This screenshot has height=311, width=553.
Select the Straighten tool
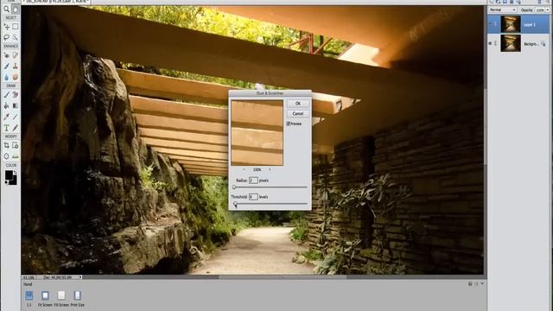coord(16,156)
